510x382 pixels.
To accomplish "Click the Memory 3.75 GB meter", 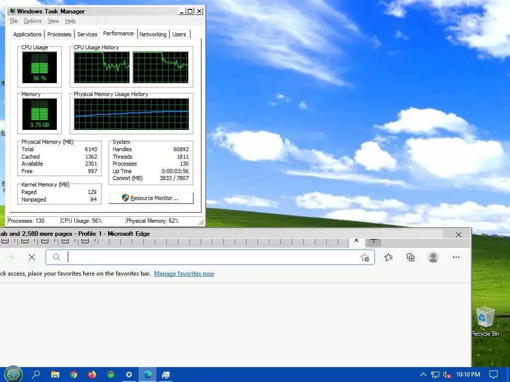I will [39, 114].
